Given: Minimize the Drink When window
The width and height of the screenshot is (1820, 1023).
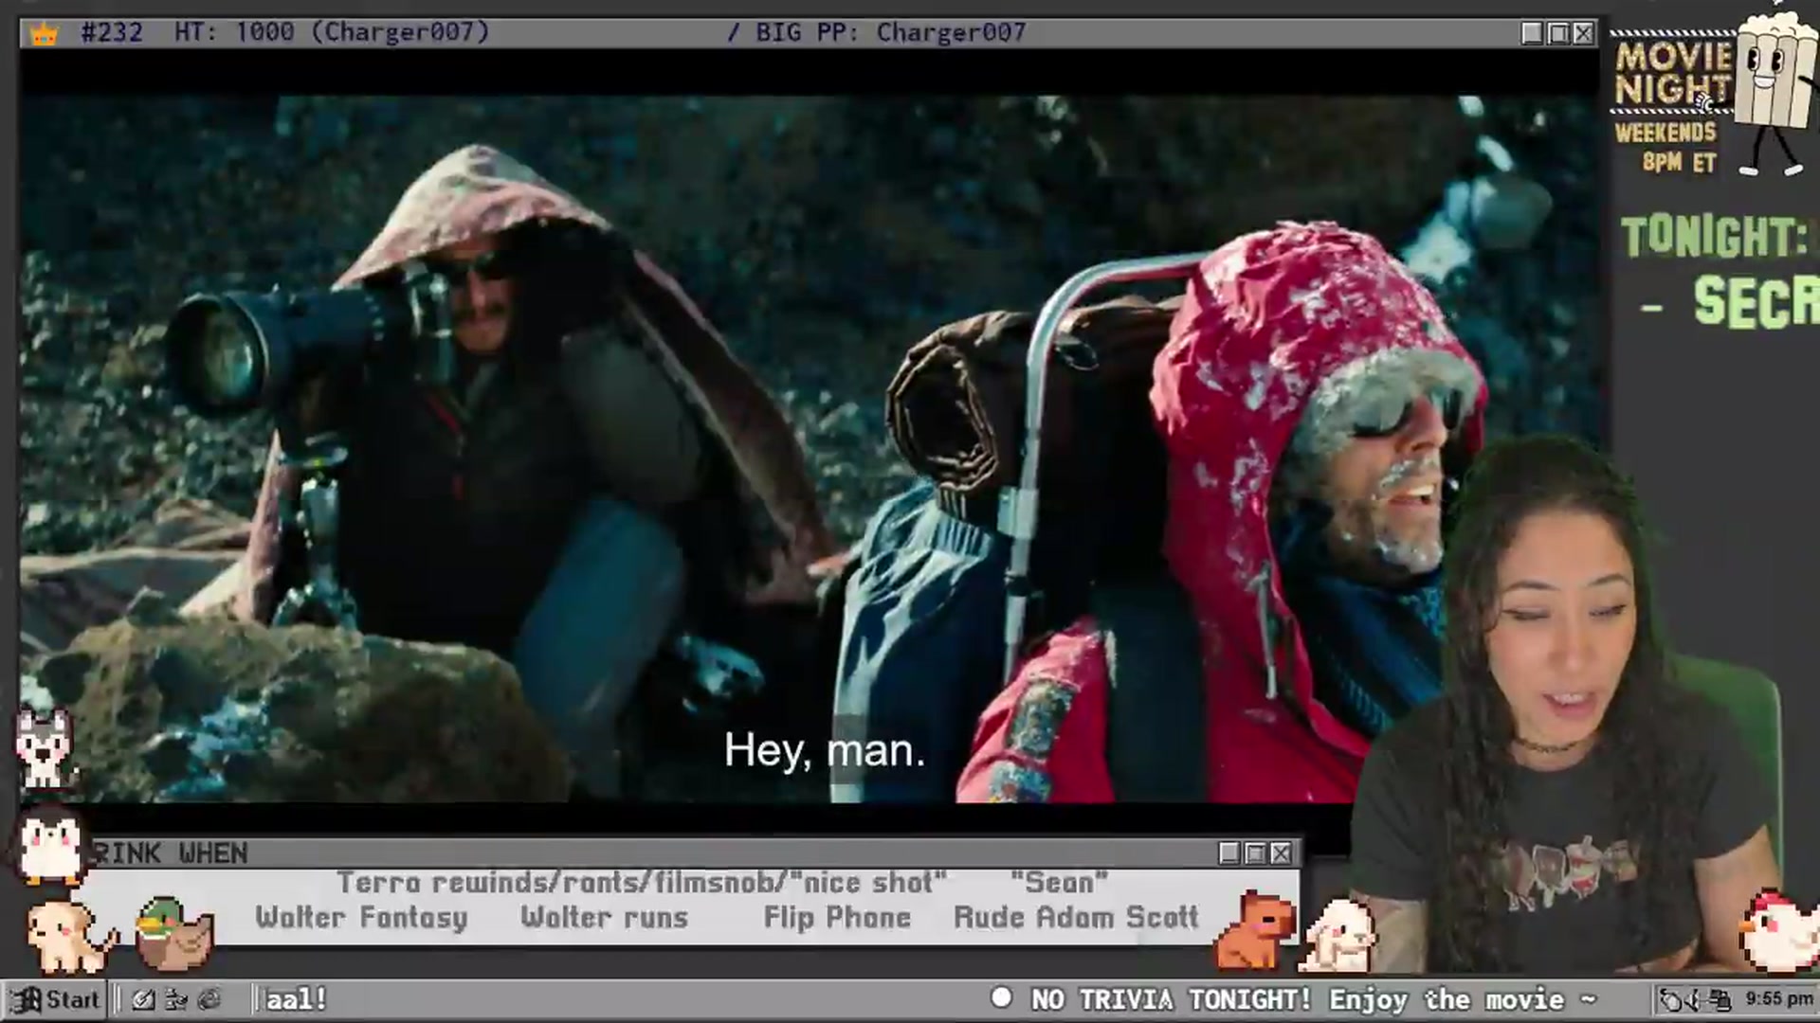Looking at the screenshot, I should tap(1229, 853).
